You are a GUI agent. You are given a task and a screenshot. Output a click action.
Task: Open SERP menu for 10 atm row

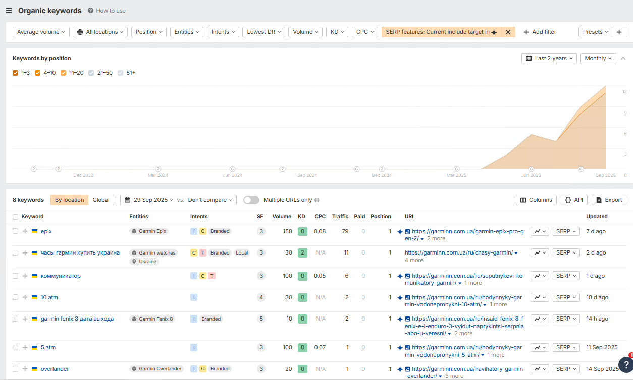[x=566, y=297]
